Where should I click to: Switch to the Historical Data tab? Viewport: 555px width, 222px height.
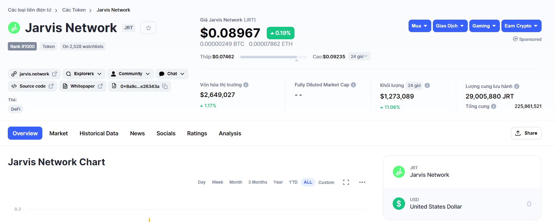click(99, 133)
